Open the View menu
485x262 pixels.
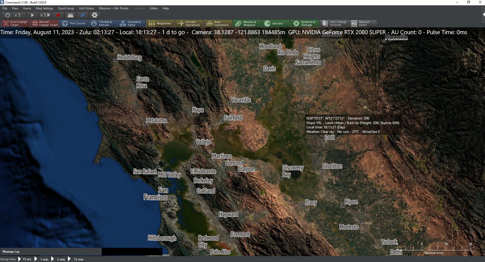(15, 8)
